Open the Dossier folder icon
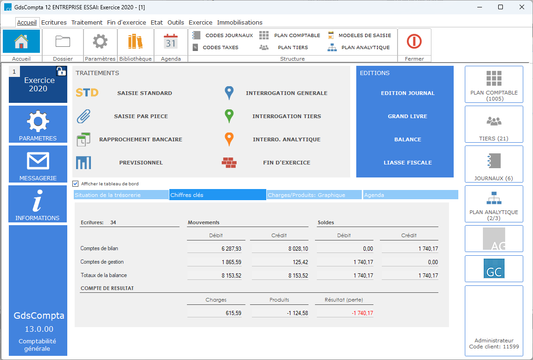Viewport: 533px width, 360px height. 63,42
